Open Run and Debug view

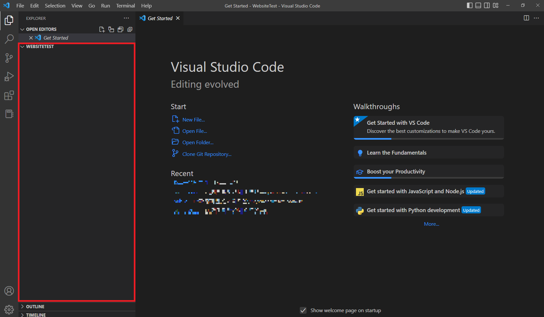point(9,77)
